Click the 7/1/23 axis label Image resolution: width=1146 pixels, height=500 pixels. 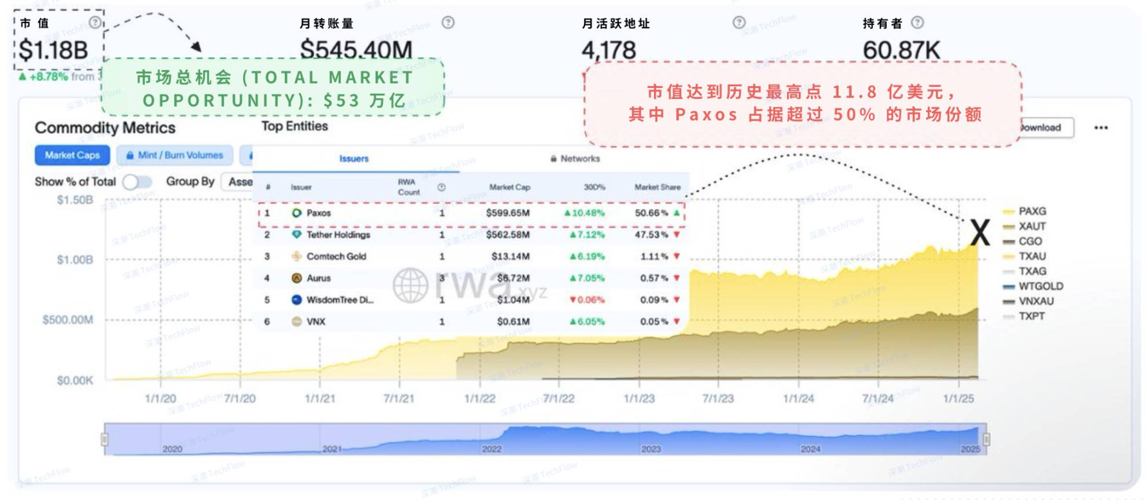[x=718, y=398]
